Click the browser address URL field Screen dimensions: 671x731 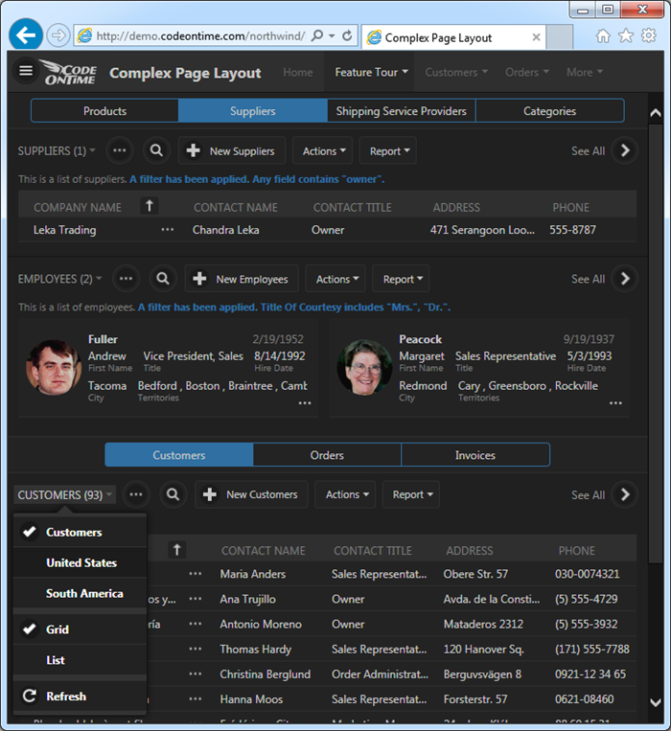(201, 35)
